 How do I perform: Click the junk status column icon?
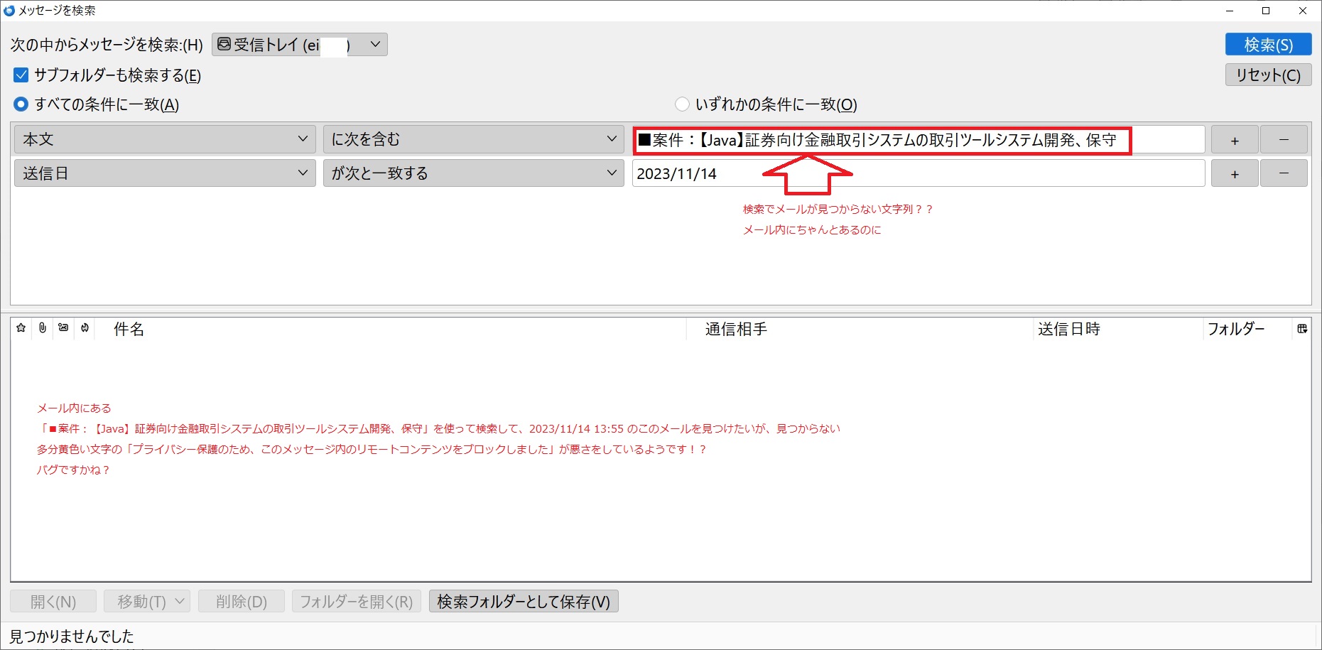[x=85, y=328]
